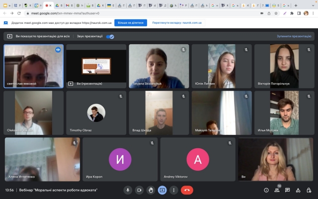Viewport: 318px width, 199px height.
Task: Select святослав яяковой video tile
Action: coord(33,66)
